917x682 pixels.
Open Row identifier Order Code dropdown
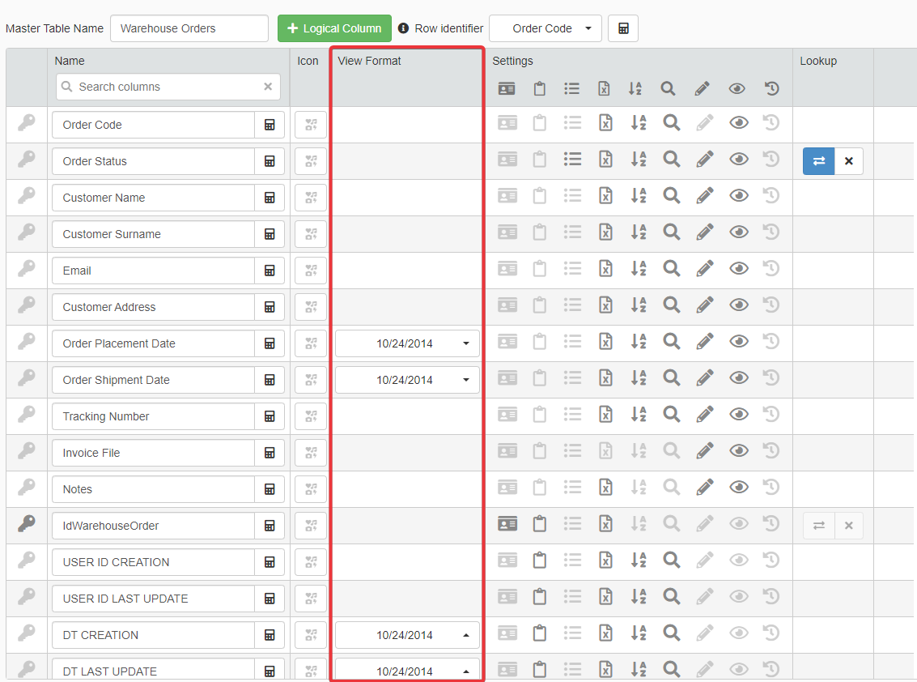pyautogui.click(x=546, y=28)
